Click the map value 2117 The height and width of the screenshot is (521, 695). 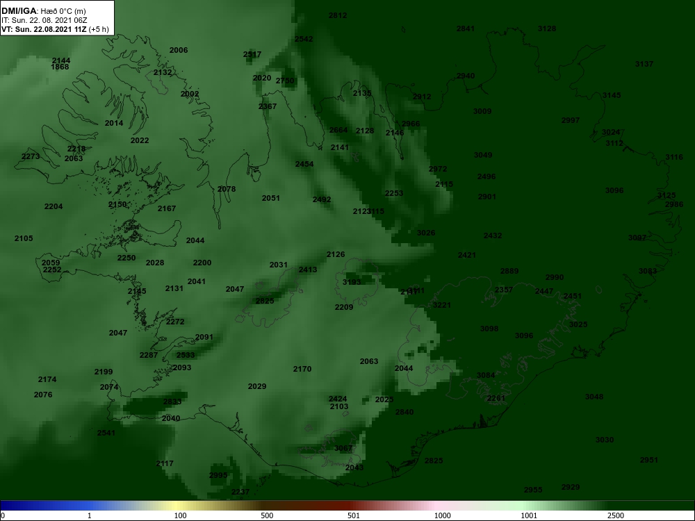click(x=165, y=464)
